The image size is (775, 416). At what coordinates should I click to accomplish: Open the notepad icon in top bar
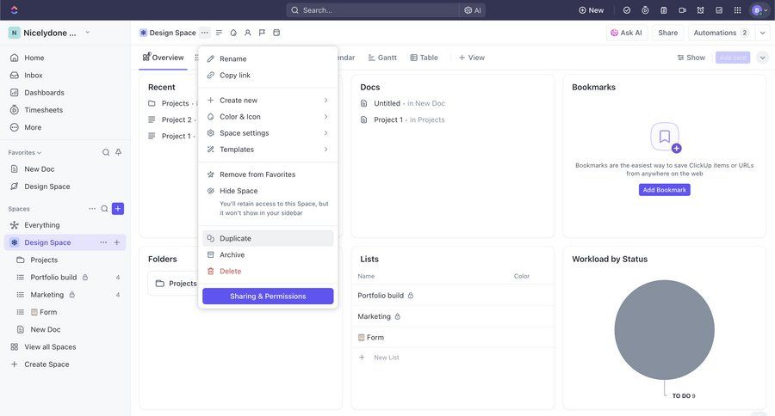(664, 9)
